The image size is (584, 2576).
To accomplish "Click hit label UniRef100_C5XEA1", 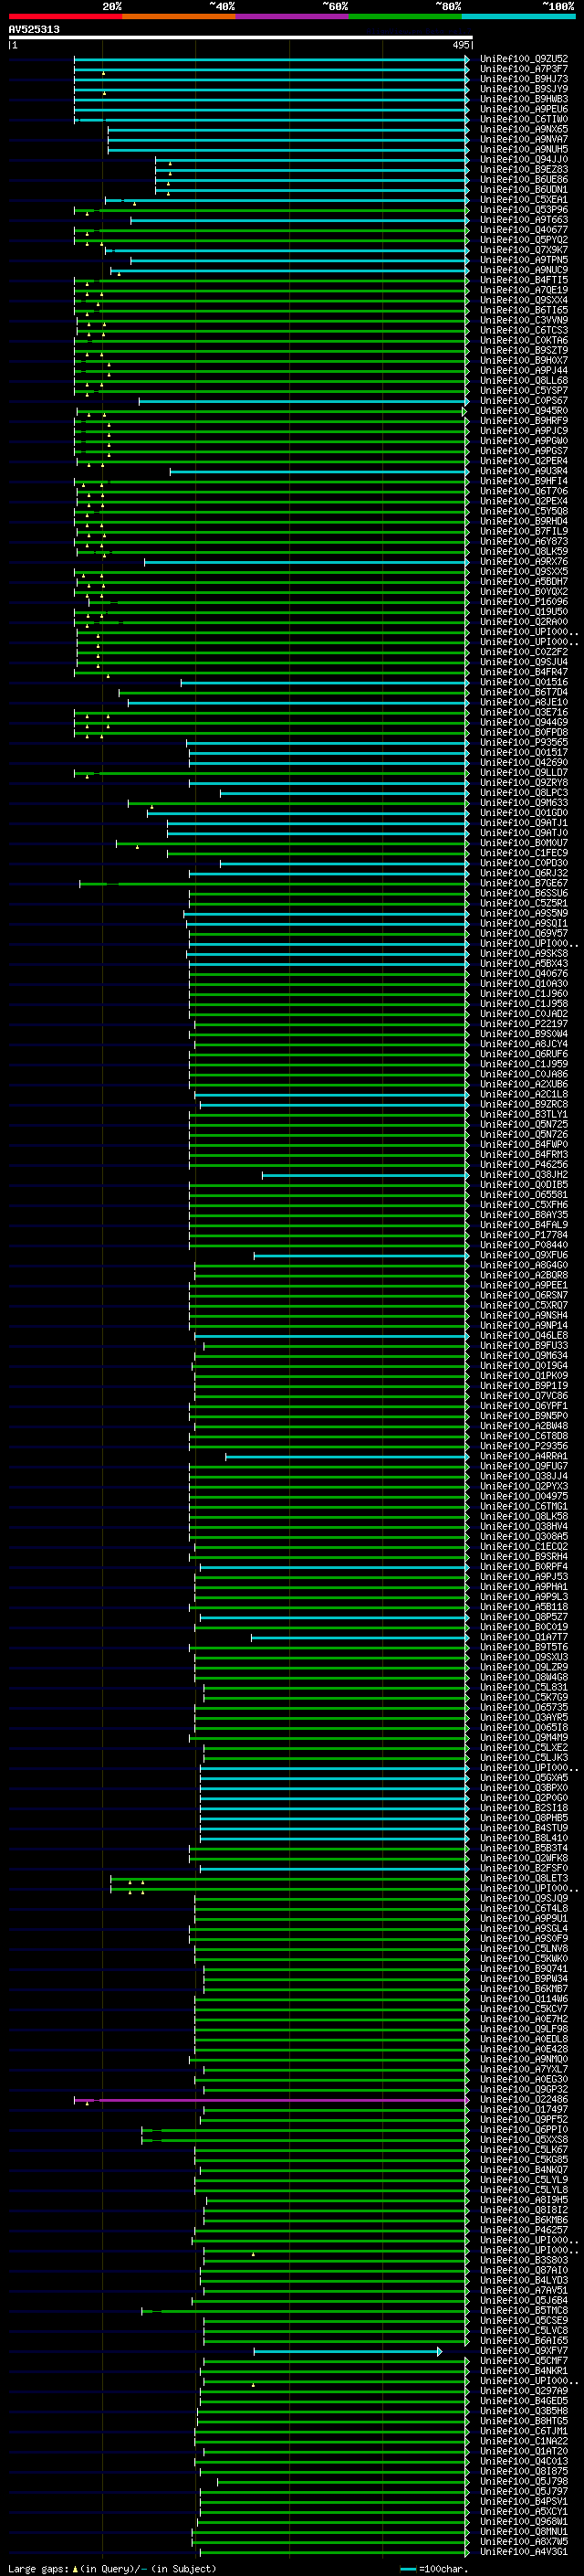I will tap(524, 200).
